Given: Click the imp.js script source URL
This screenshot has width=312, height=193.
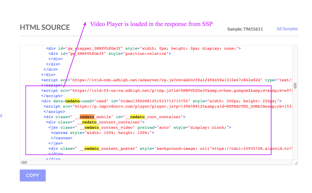Looking at the screenshot, I should (179, 90).
